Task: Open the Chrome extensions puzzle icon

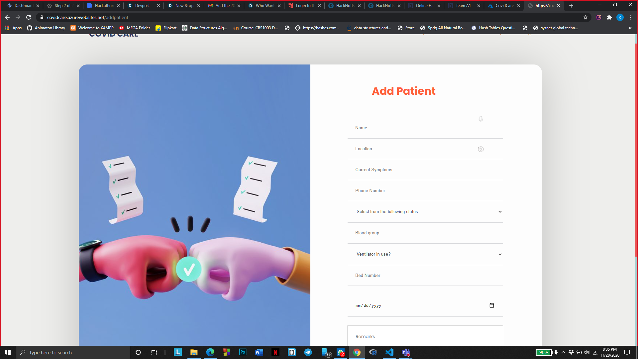Action: tap(609, 17)
